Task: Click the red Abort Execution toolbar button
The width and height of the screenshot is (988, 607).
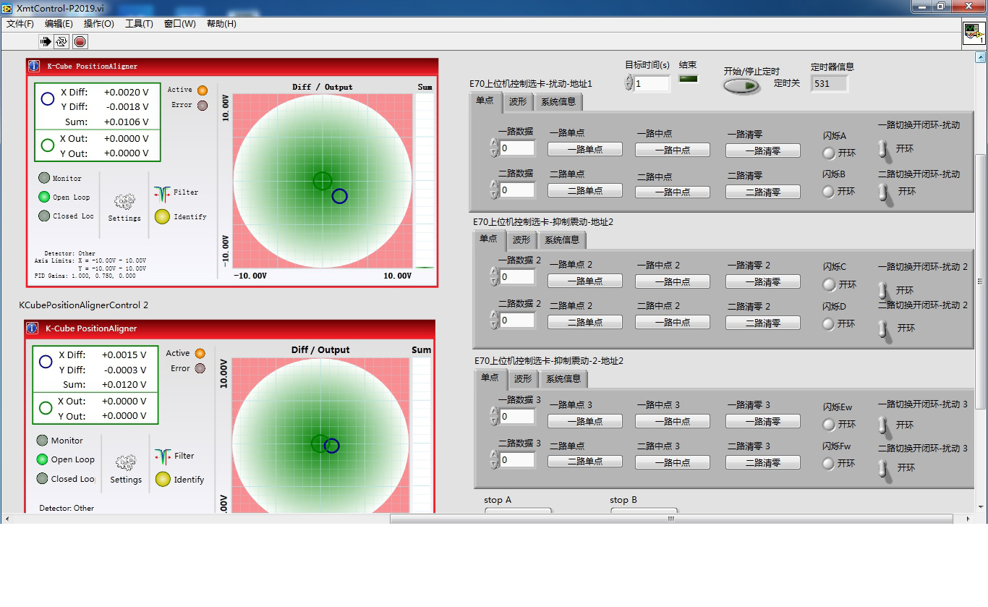Action: click(x=80, y=42)
